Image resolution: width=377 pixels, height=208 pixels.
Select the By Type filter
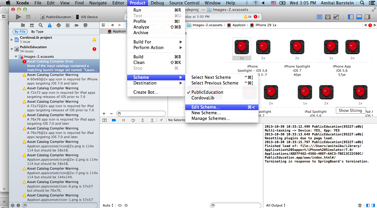pyautogui.click(x=37, y=32)
